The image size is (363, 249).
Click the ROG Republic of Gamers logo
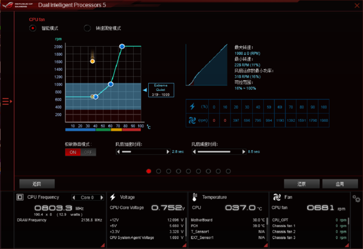pos(18,5)
